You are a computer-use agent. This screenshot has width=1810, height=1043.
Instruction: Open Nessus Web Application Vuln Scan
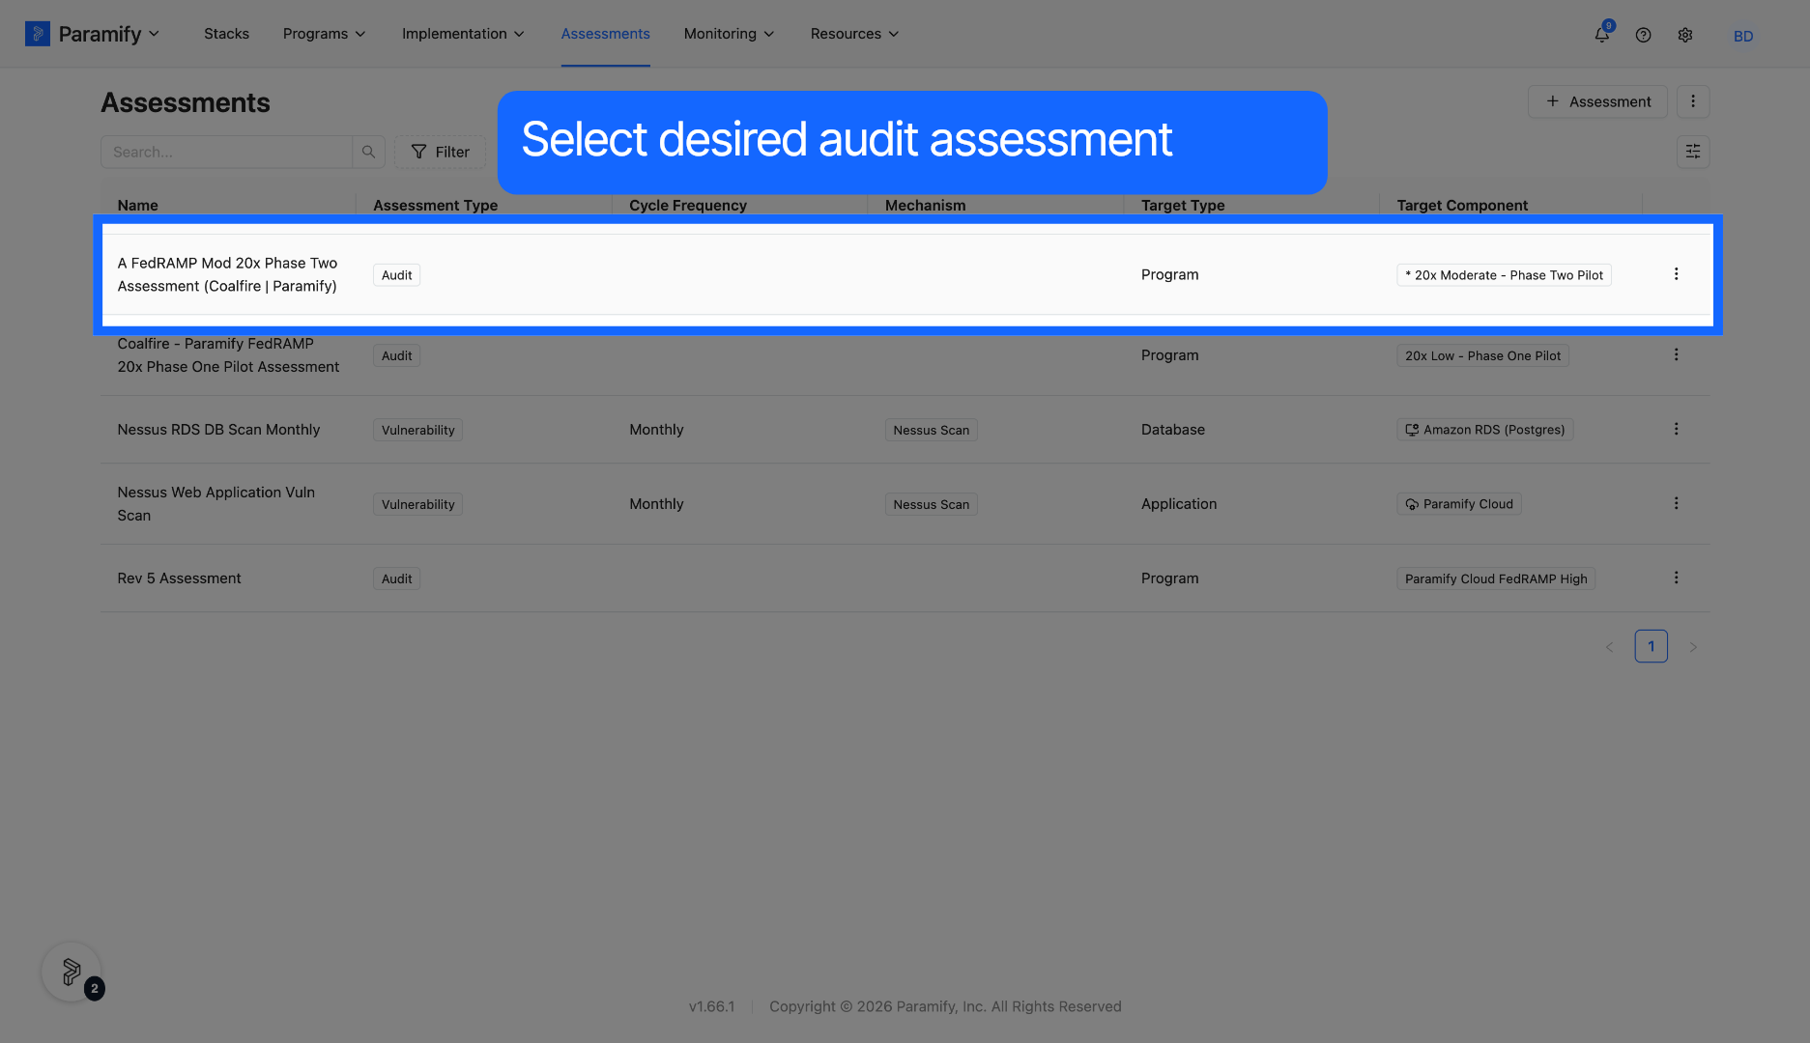216,503
